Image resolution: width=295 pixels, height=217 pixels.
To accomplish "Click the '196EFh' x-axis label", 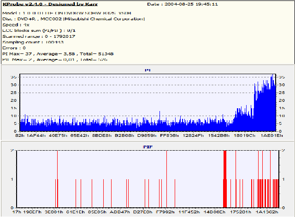I will [x=32, y=212].
